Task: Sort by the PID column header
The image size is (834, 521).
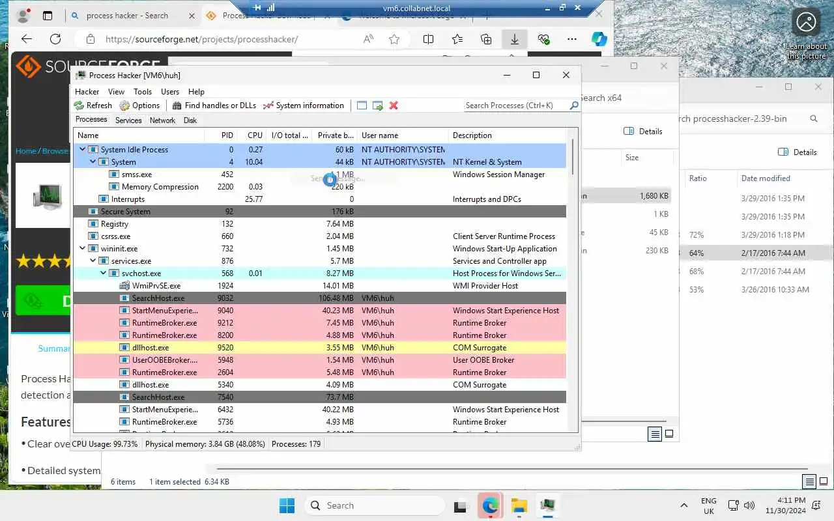Action: 220,135
